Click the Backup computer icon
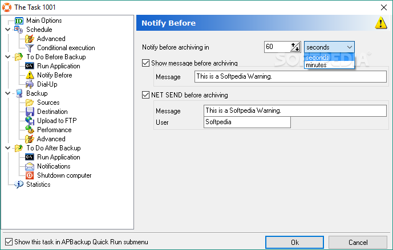Screen dimensions: 393x250 point(19,93)
